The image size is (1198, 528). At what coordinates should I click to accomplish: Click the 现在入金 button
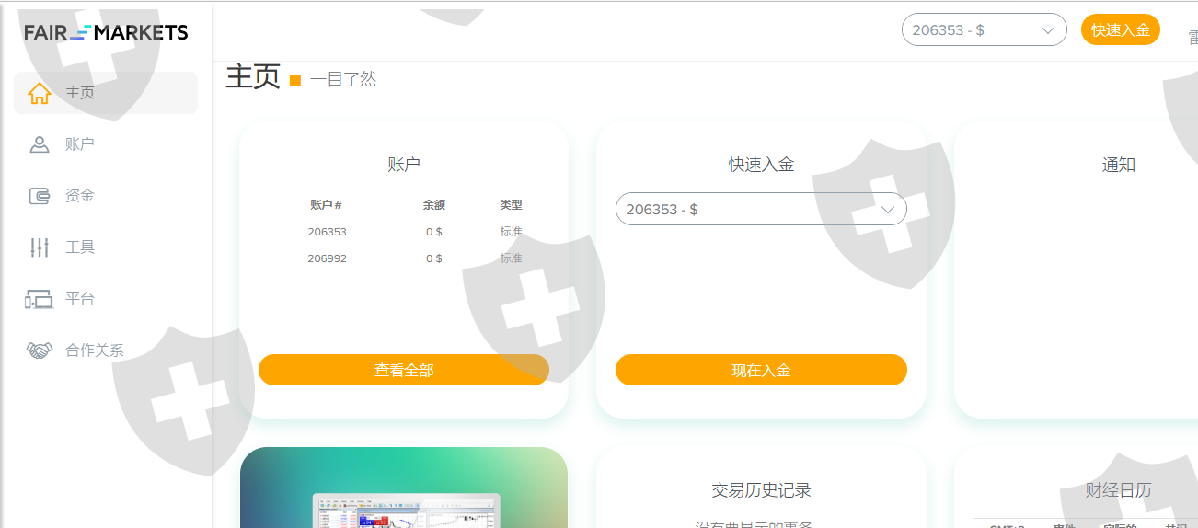761,370
